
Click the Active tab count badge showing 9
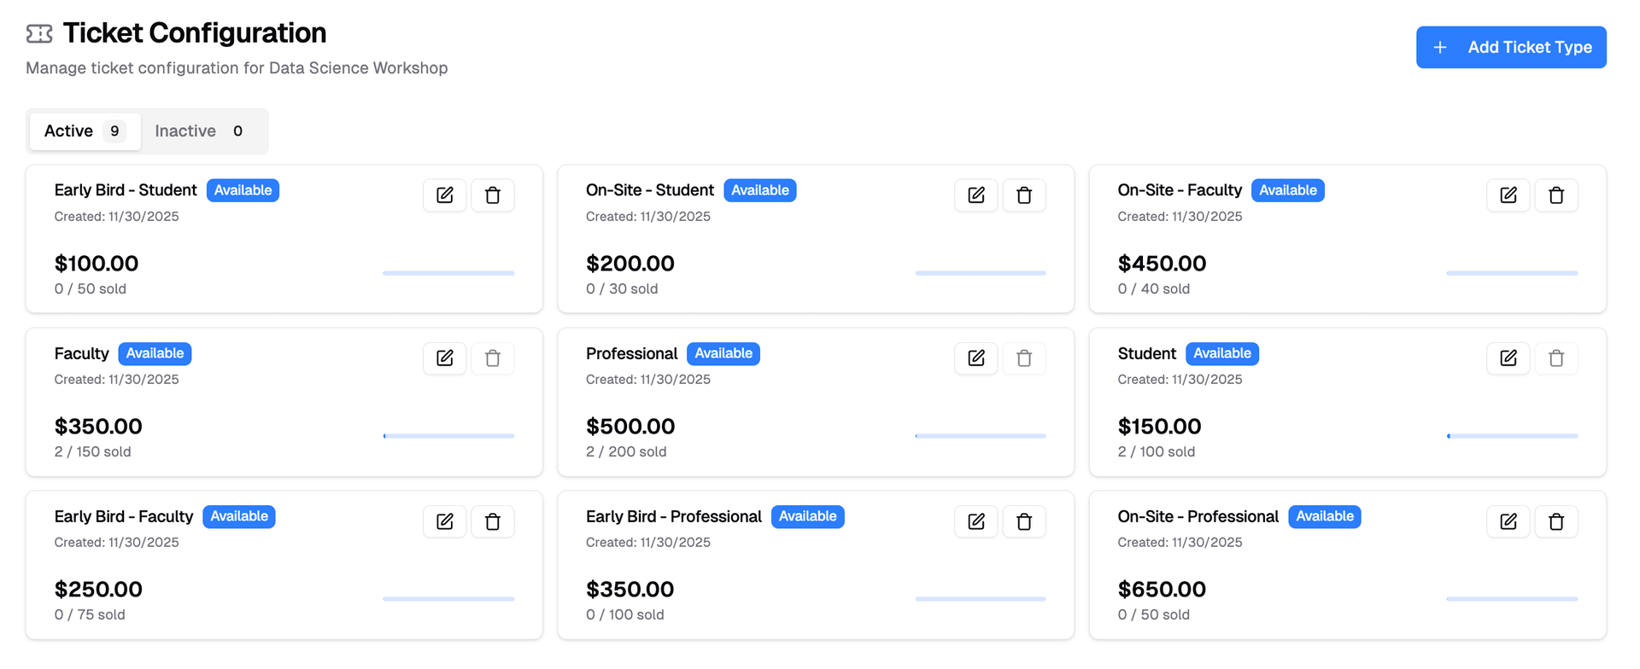114,131
